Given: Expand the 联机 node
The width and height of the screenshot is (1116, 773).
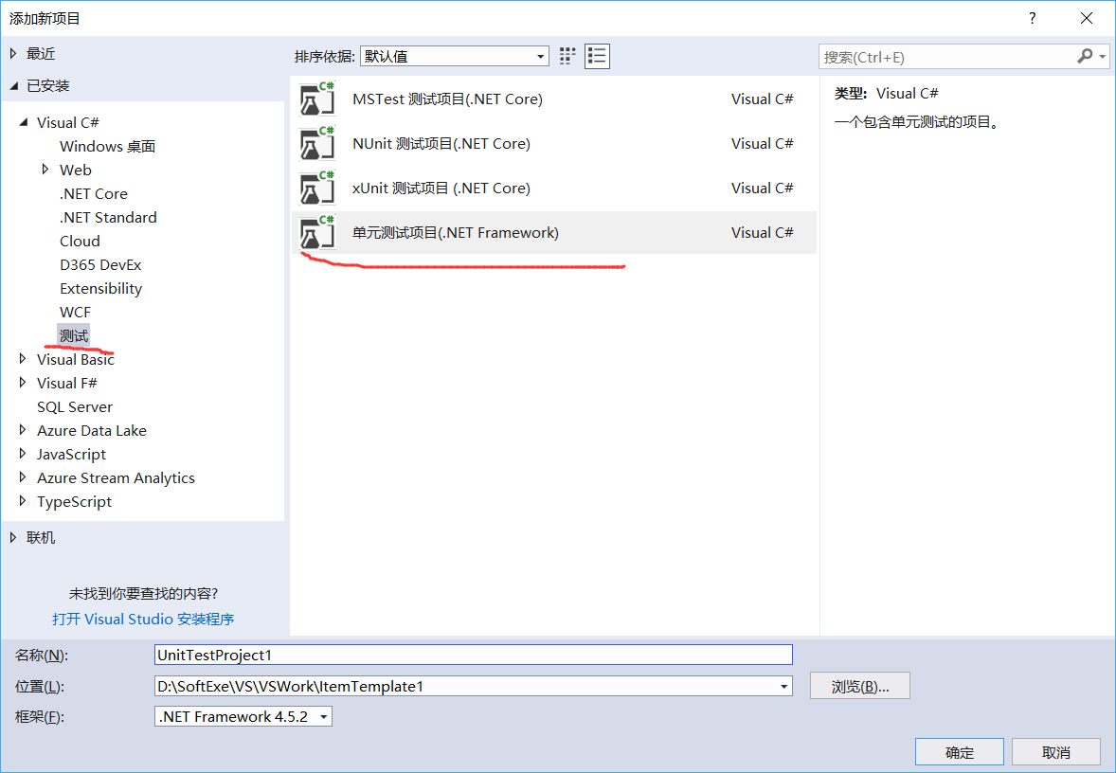Looking at the screenshot, I should 13,537.
